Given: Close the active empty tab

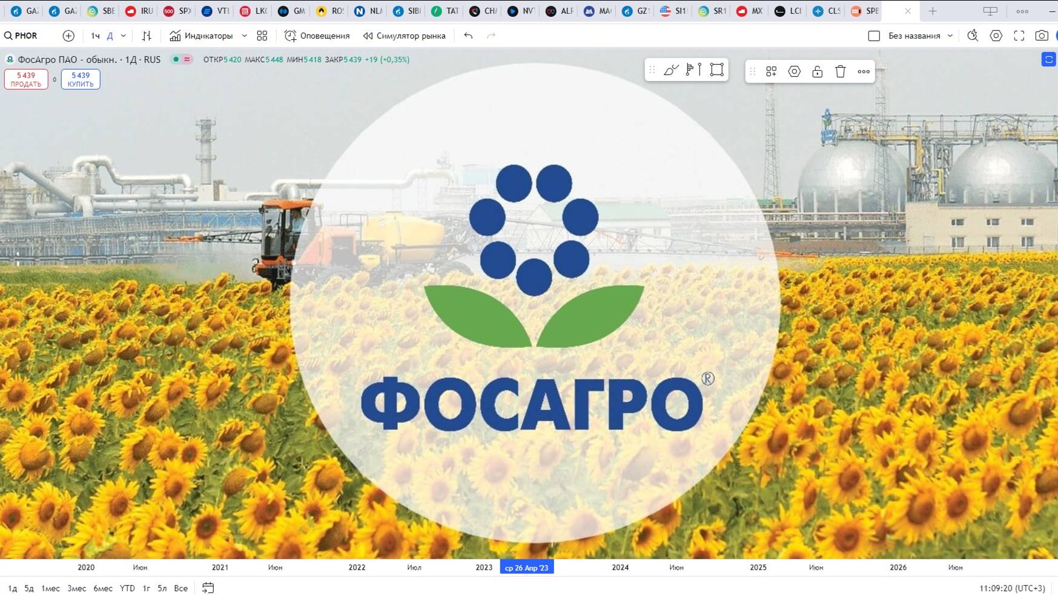Looking at the screenshot, I should 908,11.
